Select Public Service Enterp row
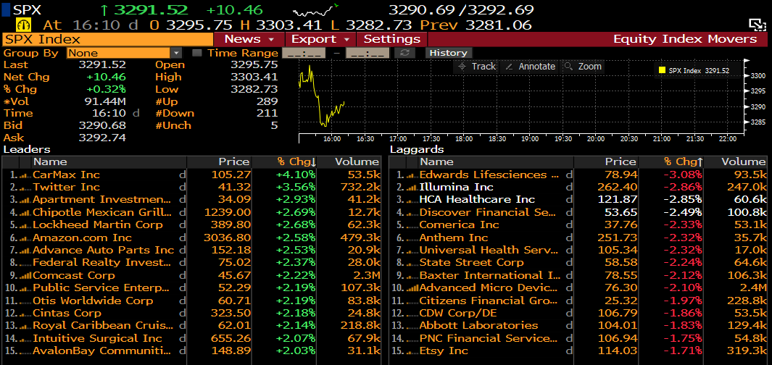The width and height of the screenshot is (772, 365). [x=191, y=288]
